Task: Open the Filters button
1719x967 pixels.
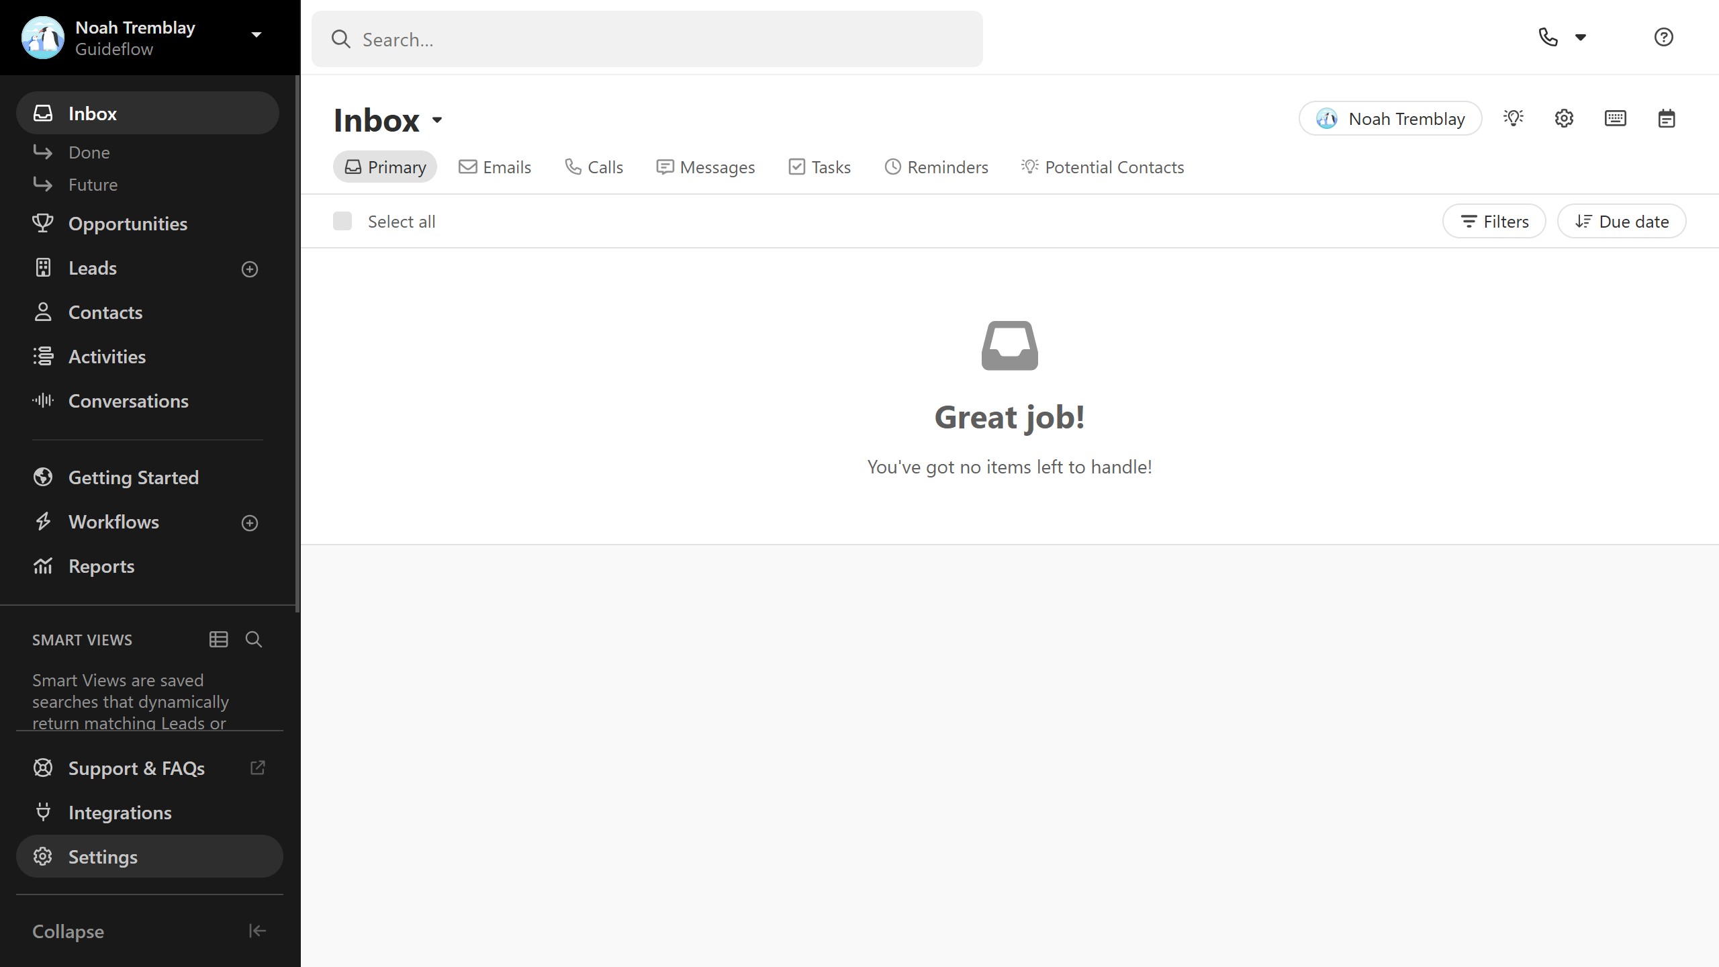Action: [x=1494, y=222]
